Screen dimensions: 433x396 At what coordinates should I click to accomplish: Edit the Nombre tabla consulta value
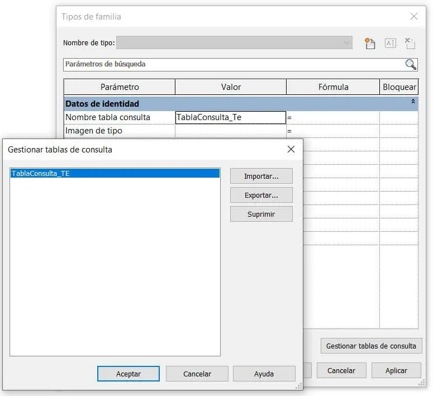230,117
